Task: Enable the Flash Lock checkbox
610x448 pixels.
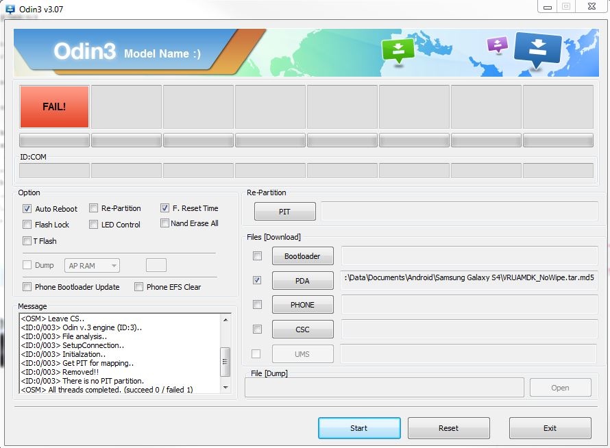Action: (x=27, y=225)
